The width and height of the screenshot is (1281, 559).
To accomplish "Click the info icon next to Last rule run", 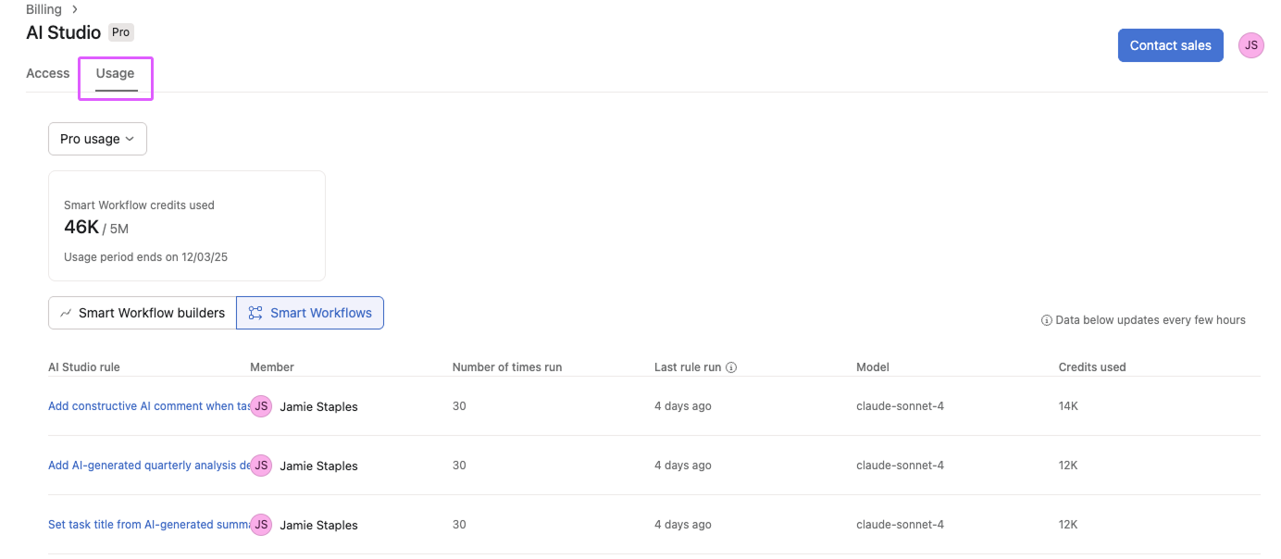I will click(731, 367).
